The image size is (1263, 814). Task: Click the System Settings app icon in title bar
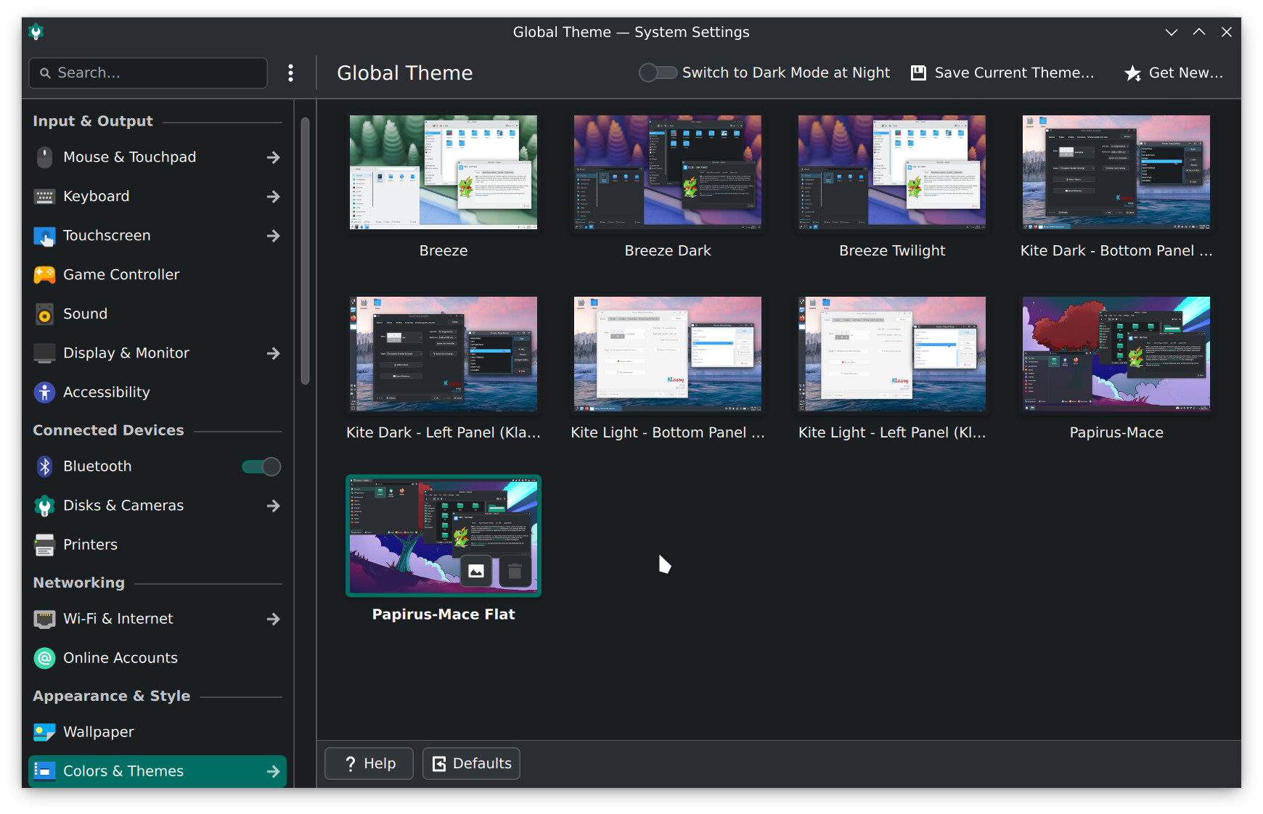coord(36,32)
